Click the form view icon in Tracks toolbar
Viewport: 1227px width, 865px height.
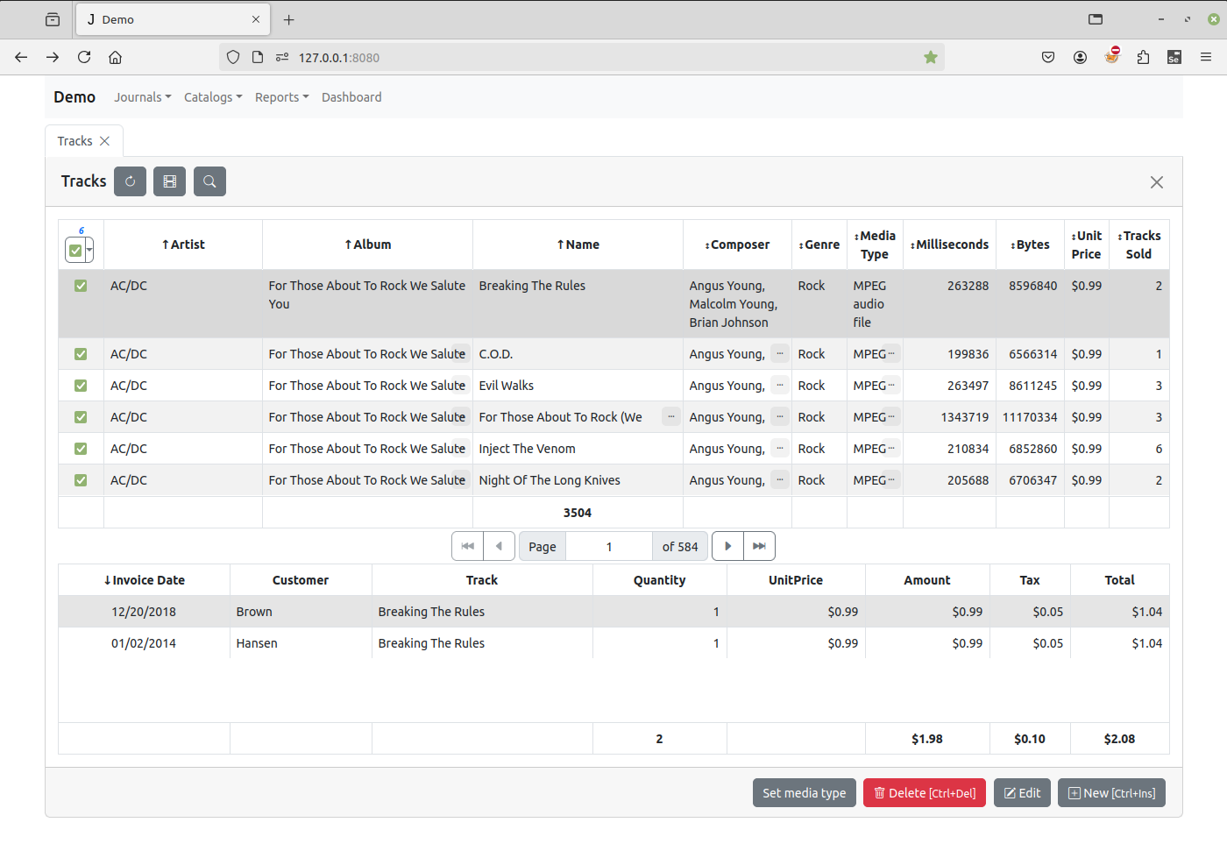(x=169, y=181)
